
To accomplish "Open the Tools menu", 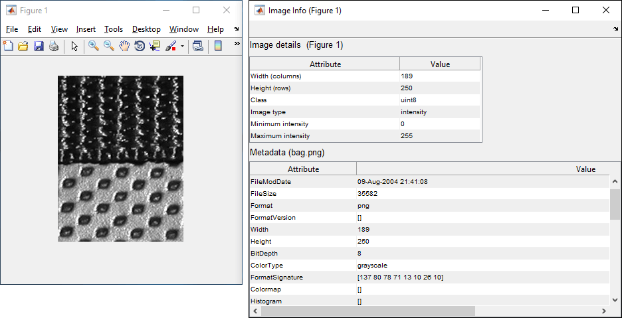I will 114,29.
